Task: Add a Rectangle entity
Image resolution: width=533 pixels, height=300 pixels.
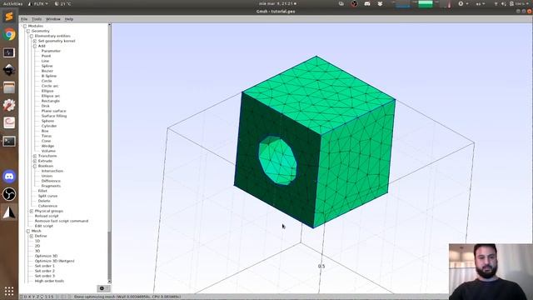Action: pos(51,101)
